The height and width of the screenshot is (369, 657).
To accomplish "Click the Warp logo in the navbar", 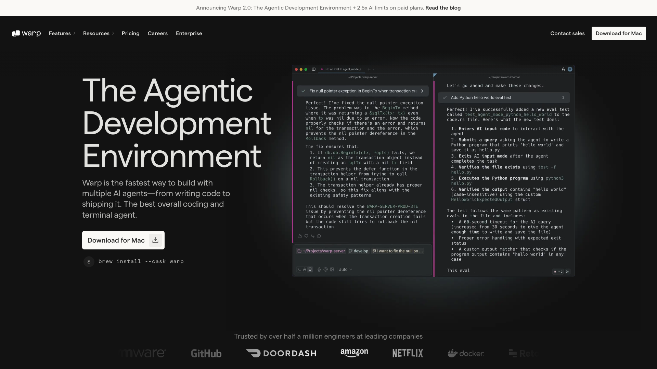I will tap(26, 33).
